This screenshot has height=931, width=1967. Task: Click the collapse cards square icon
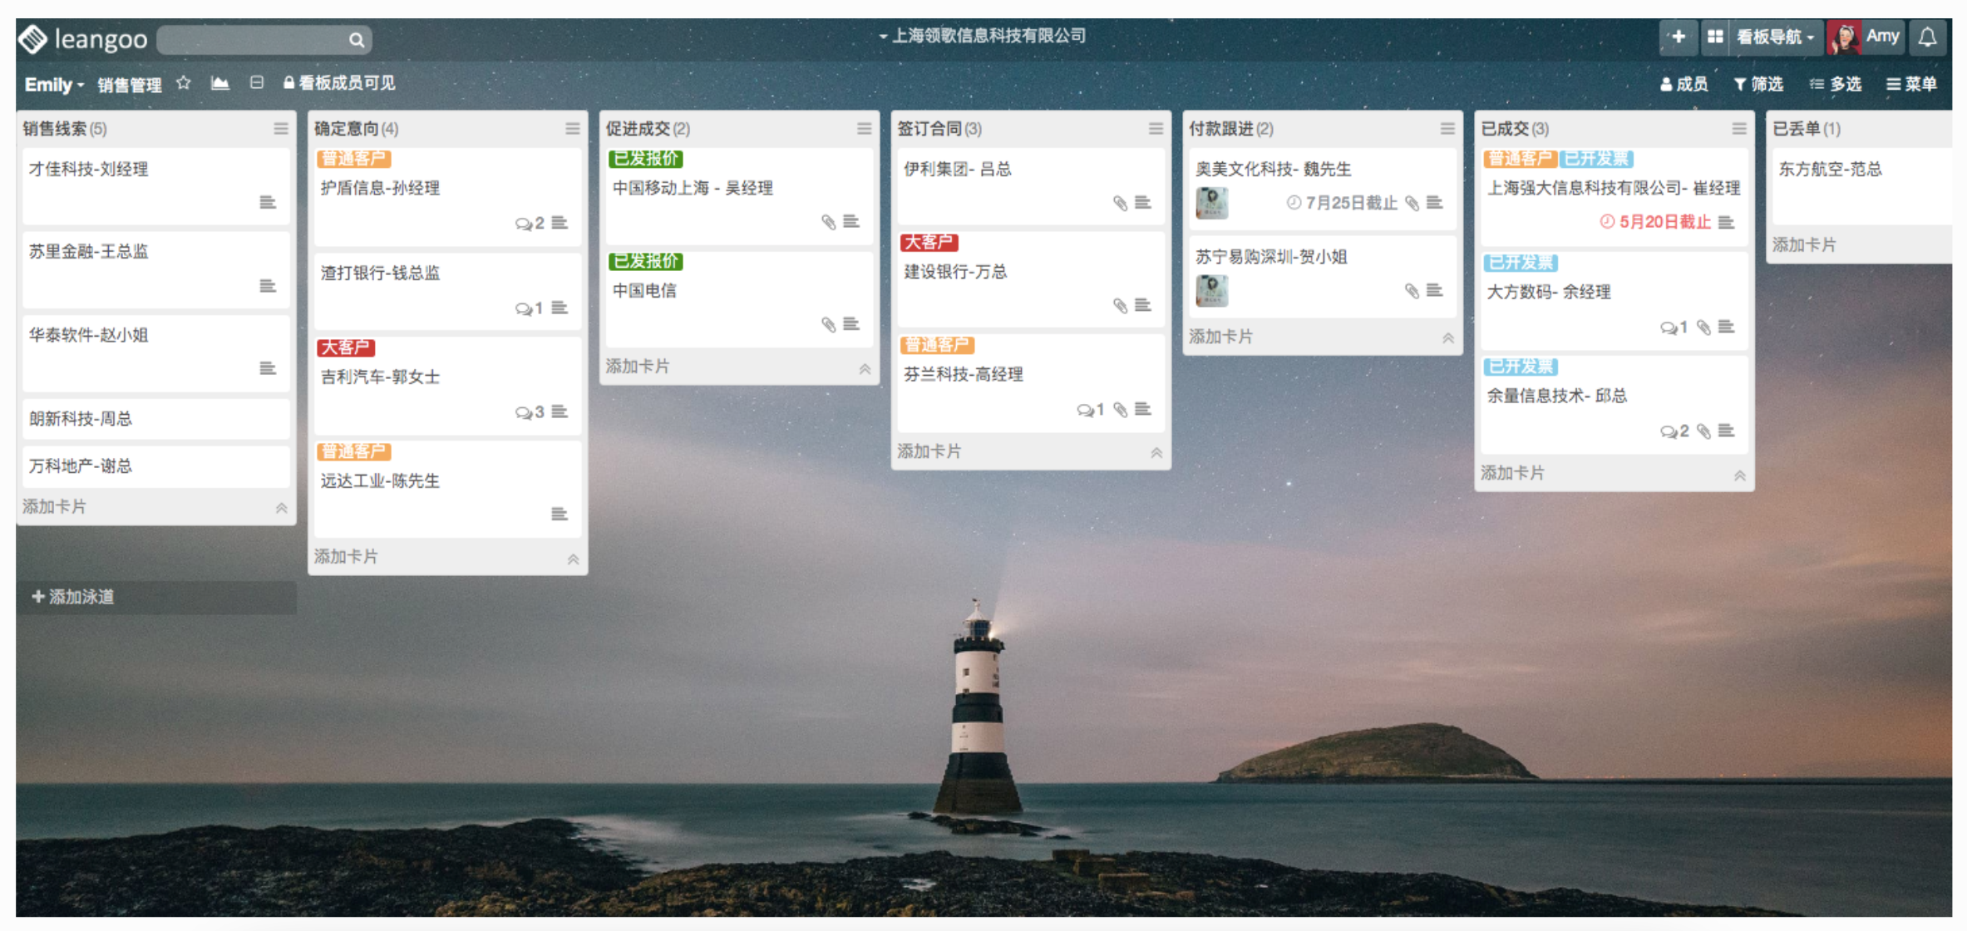(257, 83)
